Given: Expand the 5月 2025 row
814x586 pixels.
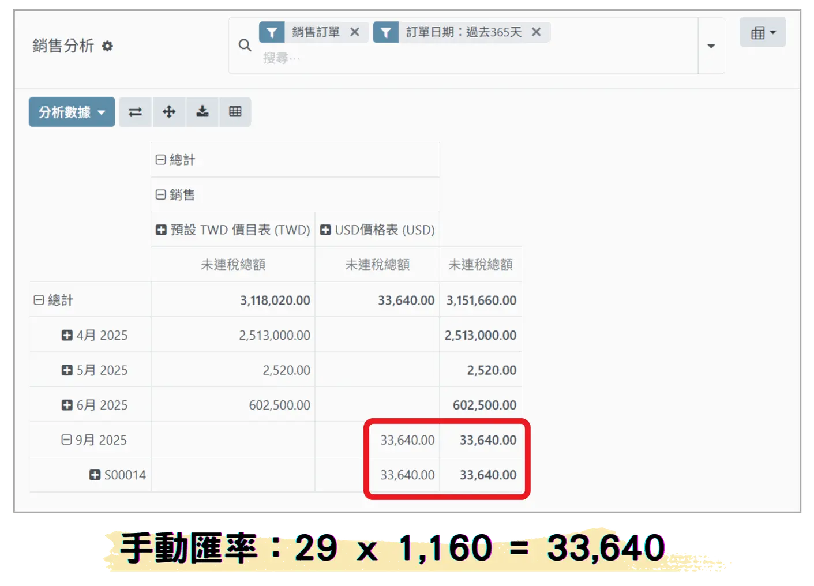Looking at the screenshot, I should coord(67,370).
